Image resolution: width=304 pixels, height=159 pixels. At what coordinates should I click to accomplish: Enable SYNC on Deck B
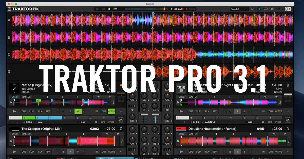tap(182, 97)
